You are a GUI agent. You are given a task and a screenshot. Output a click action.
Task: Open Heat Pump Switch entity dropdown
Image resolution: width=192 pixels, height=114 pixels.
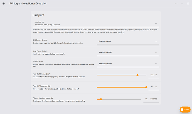click(x=128, y=53)
